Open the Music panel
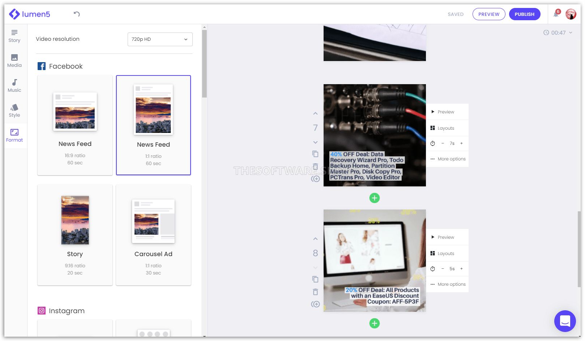Screen dimensions: 585x341 14,86
